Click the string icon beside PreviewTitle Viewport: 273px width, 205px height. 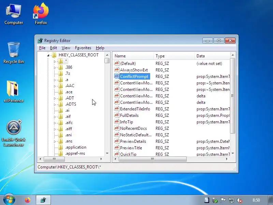click(x=116, y=148)
